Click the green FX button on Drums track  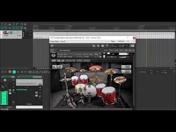tap(11, 33)
